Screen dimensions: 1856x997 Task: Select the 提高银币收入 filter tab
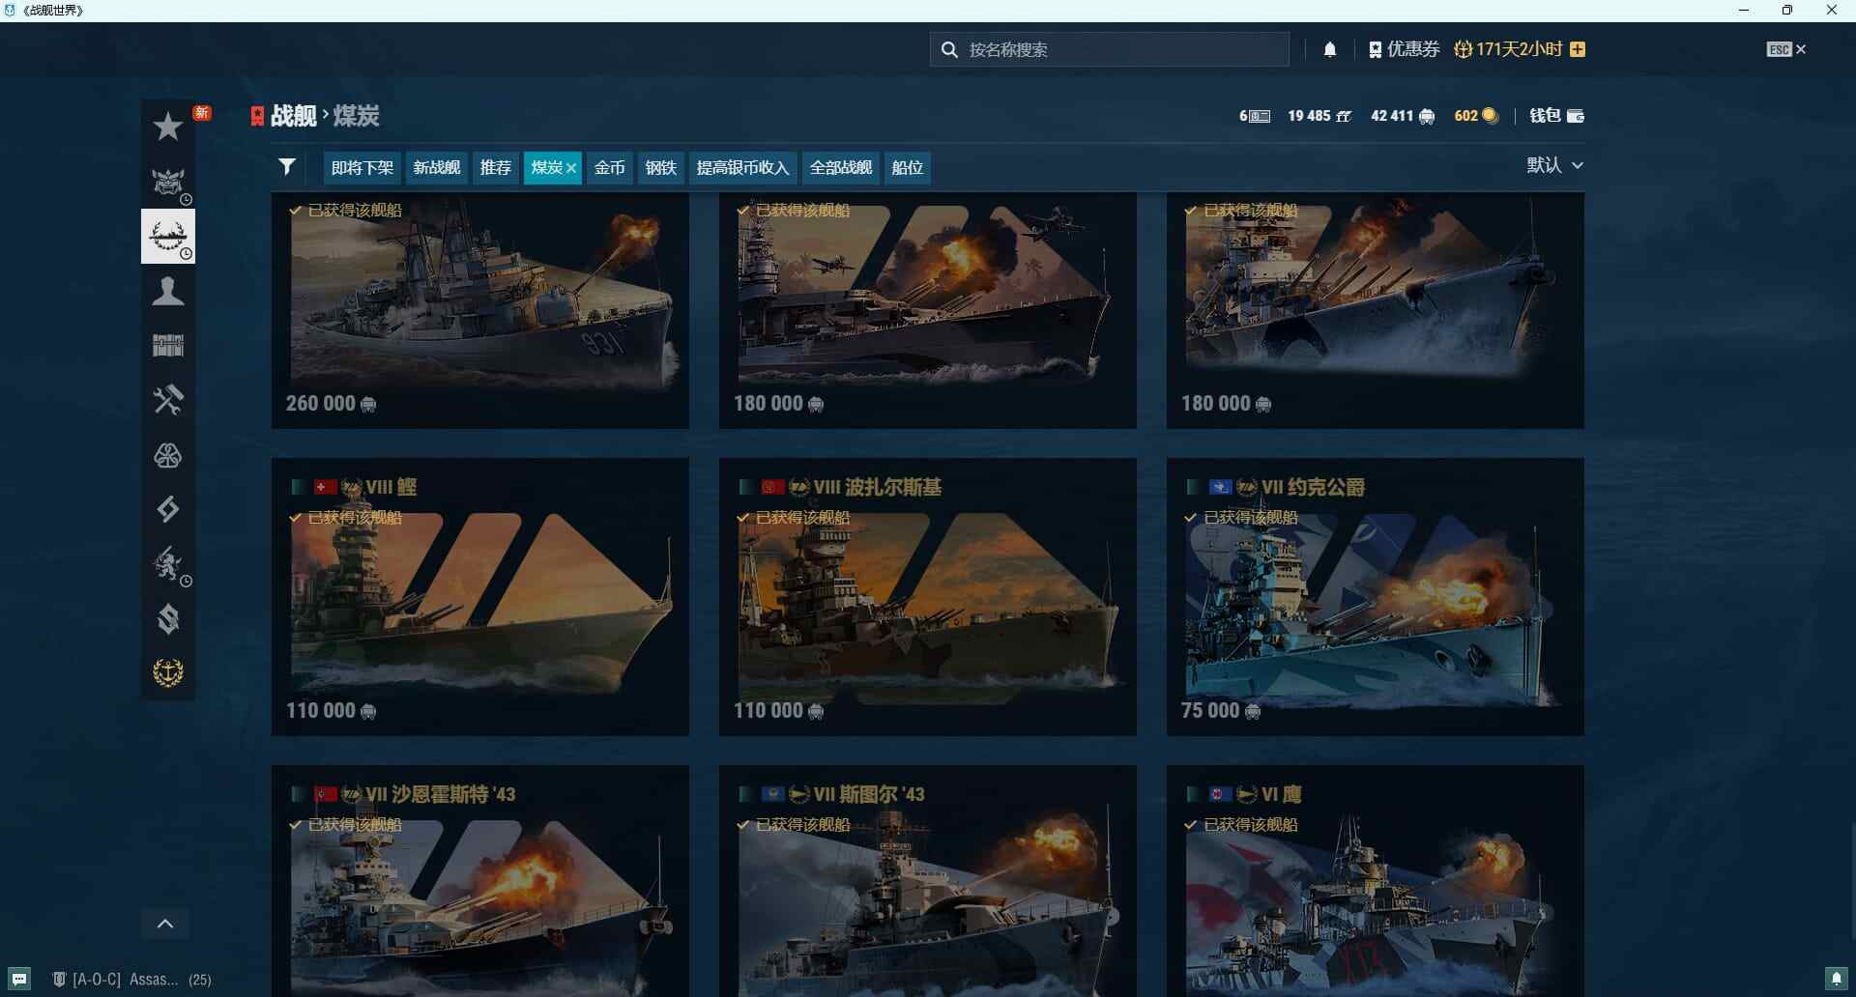[x=743, y=167]
